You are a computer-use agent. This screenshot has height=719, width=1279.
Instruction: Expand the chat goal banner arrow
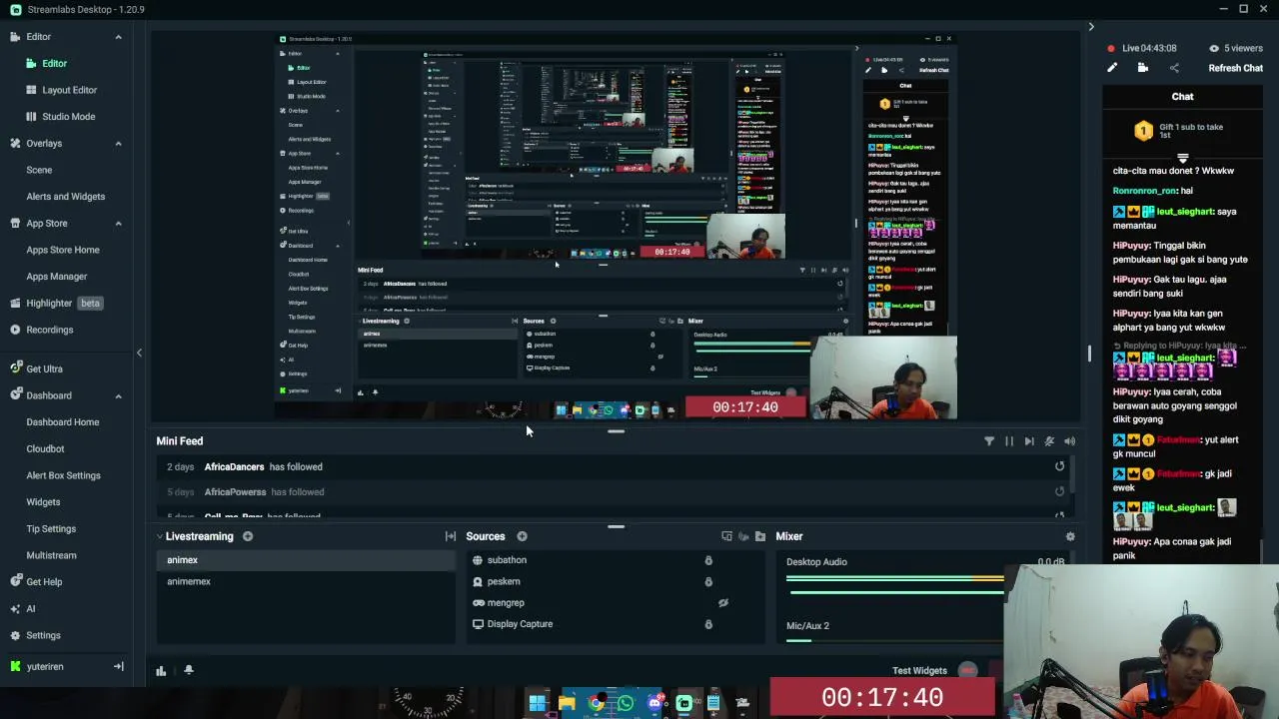(1183, 158)
